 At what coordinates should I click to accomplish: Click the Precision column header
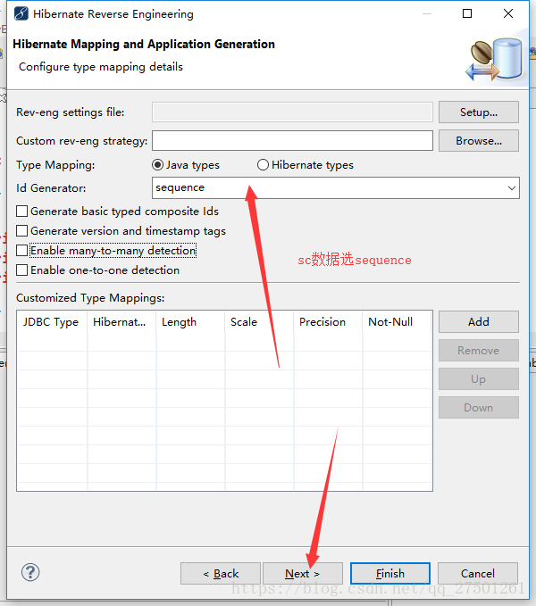pyautogui.click(x=328, y=322)
